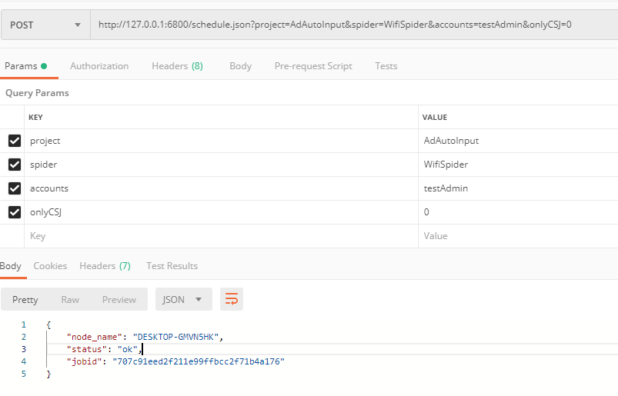Switch to the Authorization tab

click(x=99, y=66)
